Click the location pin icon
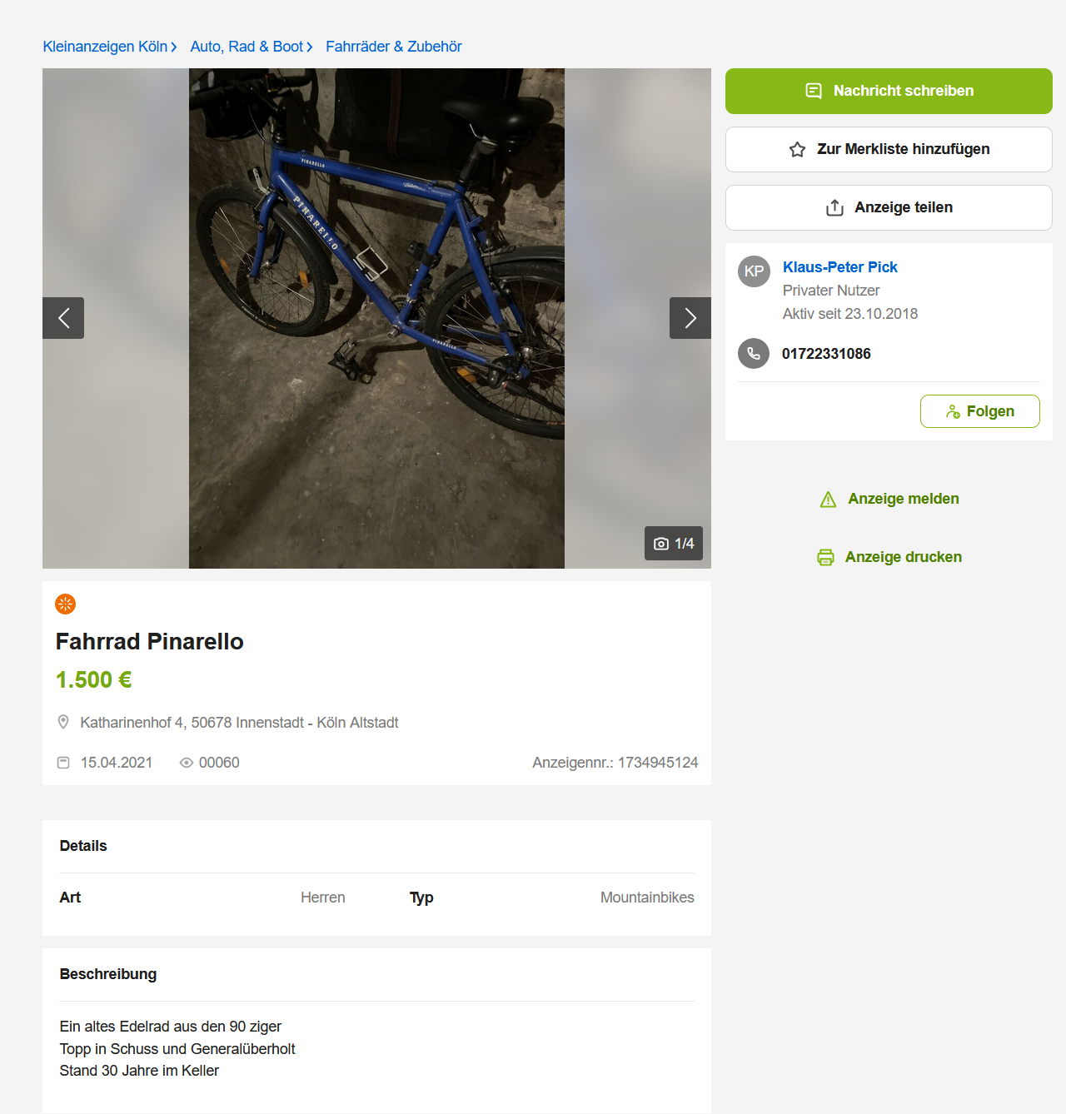This screenshot has width=1066, height=1114. point(63,722)
